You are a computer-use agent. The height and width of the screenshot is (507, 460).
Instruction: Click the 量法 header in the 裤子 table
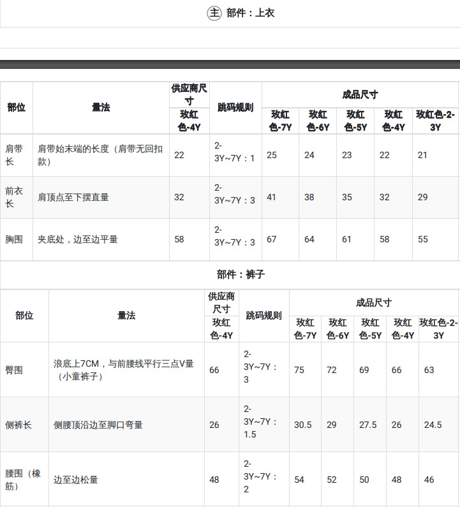pos(126,316)
